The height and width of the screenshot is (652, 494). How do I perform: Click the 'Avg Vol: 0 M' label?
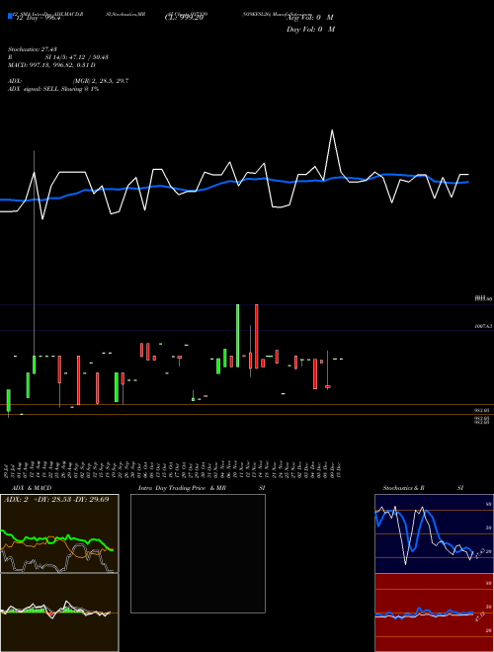coord(310,18)
